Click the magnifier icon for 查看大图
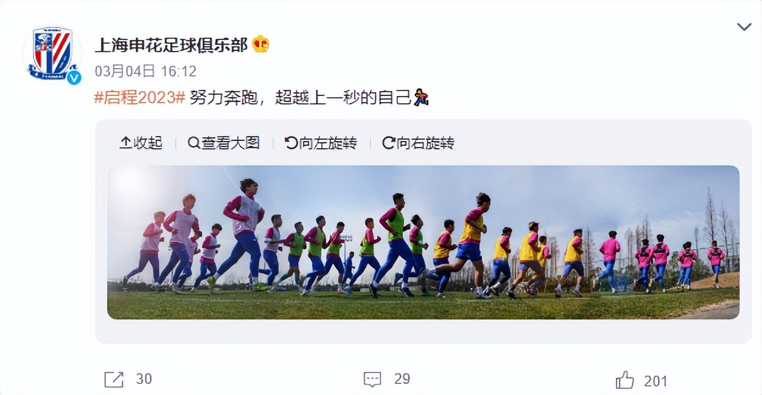The width and height of the screenshot is (762, 395). 194,143
